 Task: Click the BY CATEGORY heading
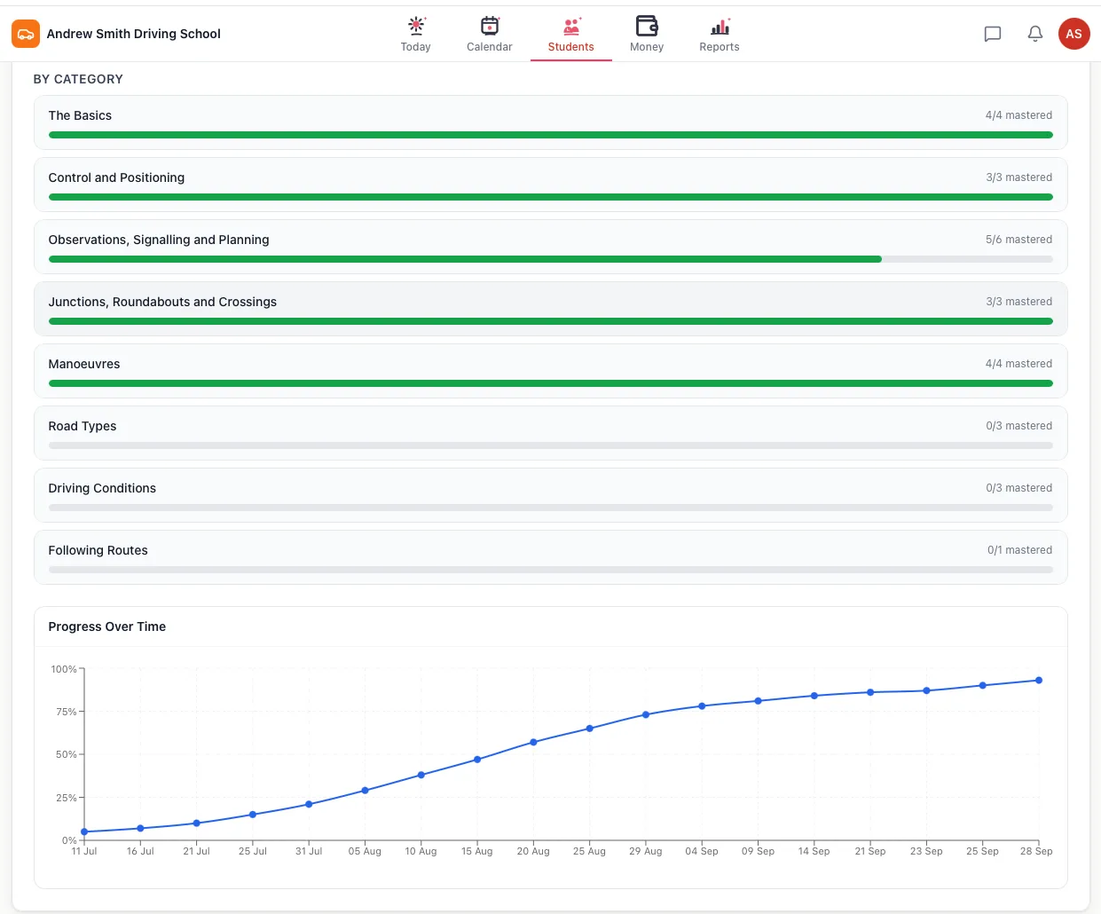click(x=78, y=79)
